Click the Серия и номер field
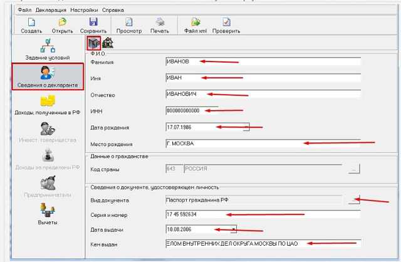Image resolution: width=401 pixels, height=262 pixels. [x=263, y=214]
